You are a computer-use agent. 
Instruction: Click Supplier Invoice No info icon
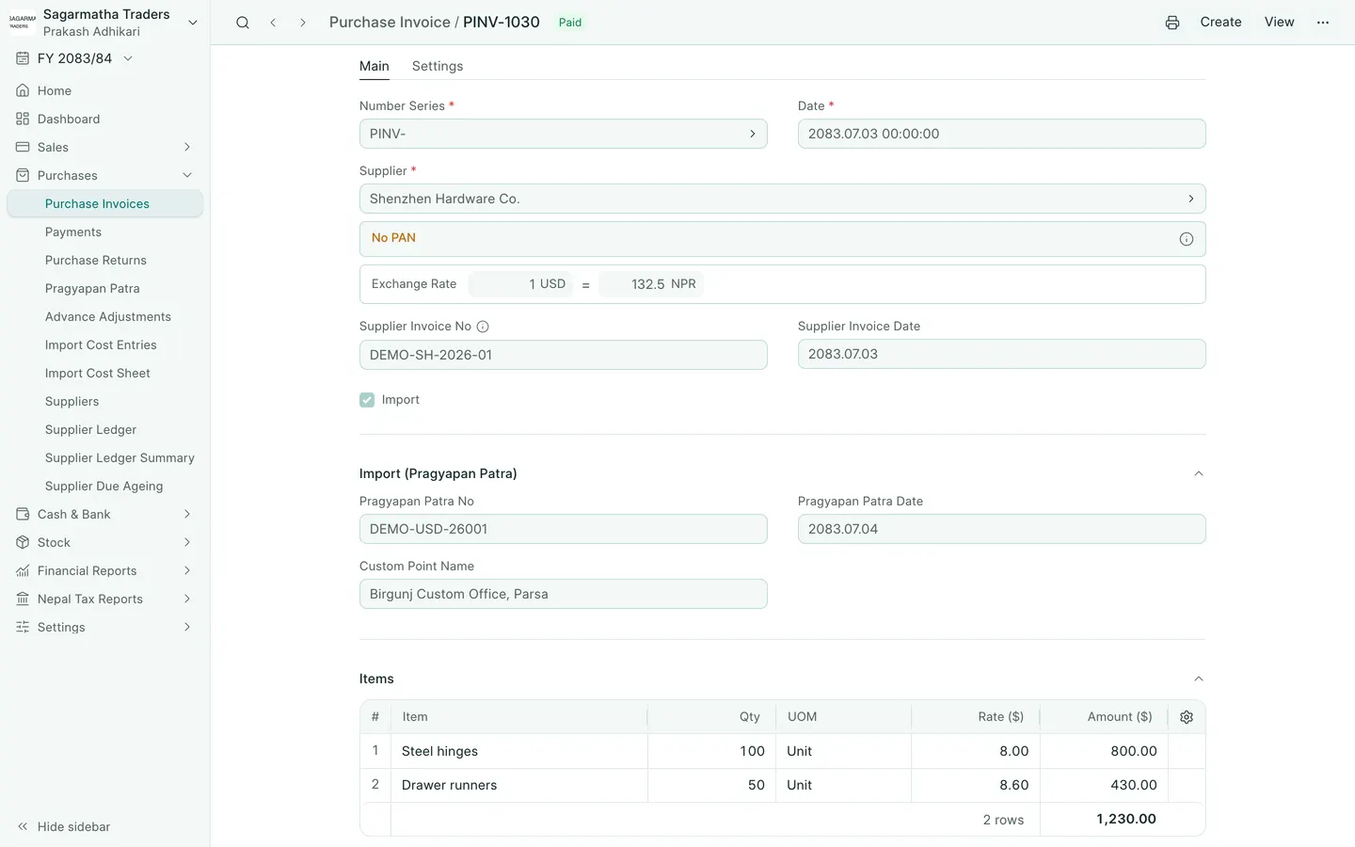(483, 327)
